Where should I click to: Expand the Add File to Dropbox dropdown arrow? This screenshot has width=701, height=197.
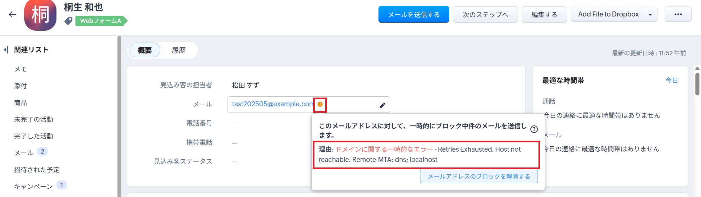650,15
